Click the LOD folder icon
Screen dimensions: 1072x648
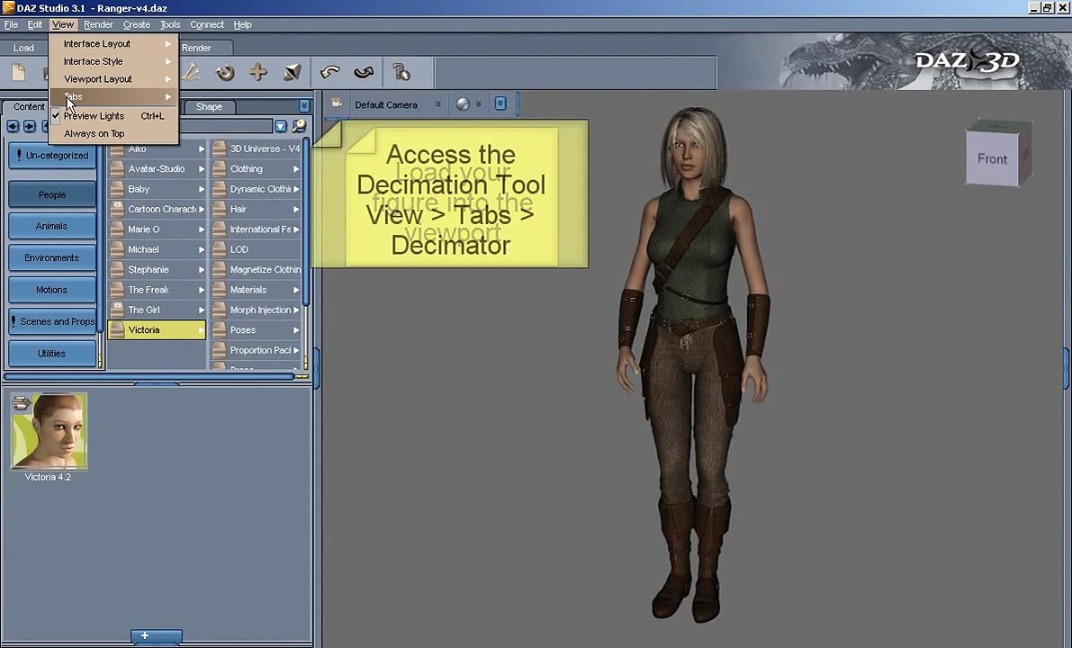point(219,249)
